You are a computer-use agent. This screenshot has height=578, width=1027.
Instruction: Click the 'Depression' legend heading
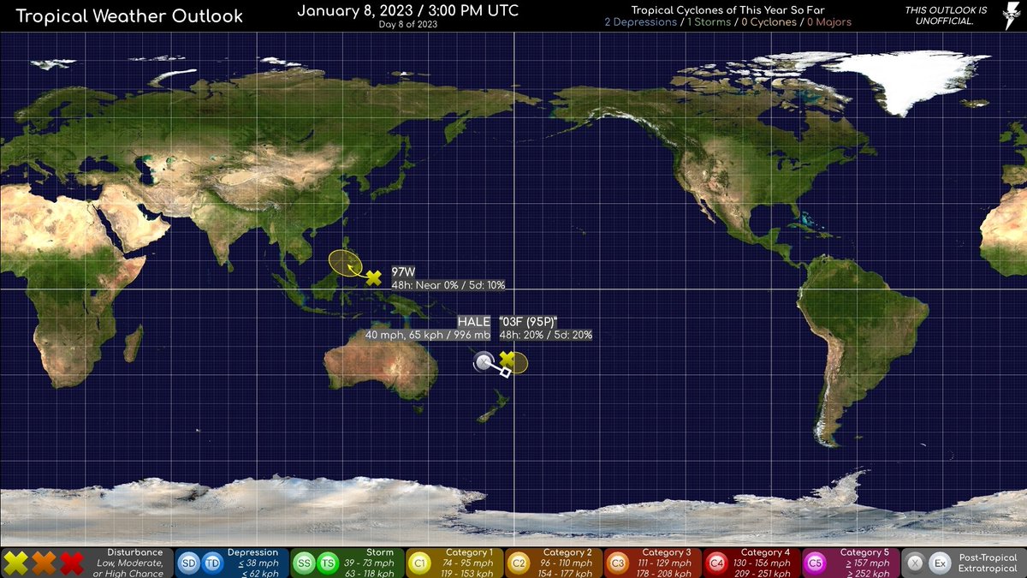253,553
